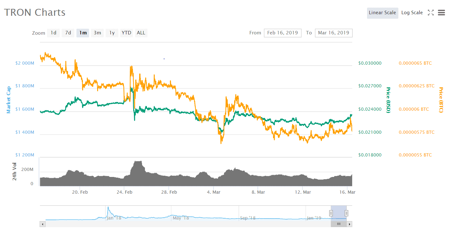This screenshot has width=449, height=229.
Task: Click Jan '19 in the navigator
Action: [315, 218]
